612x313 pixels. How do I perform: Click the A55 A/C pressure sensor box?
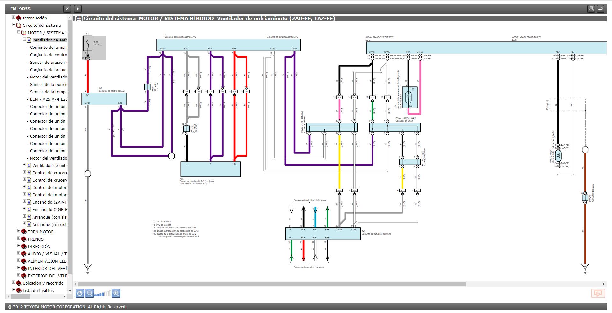click(210, 169)
